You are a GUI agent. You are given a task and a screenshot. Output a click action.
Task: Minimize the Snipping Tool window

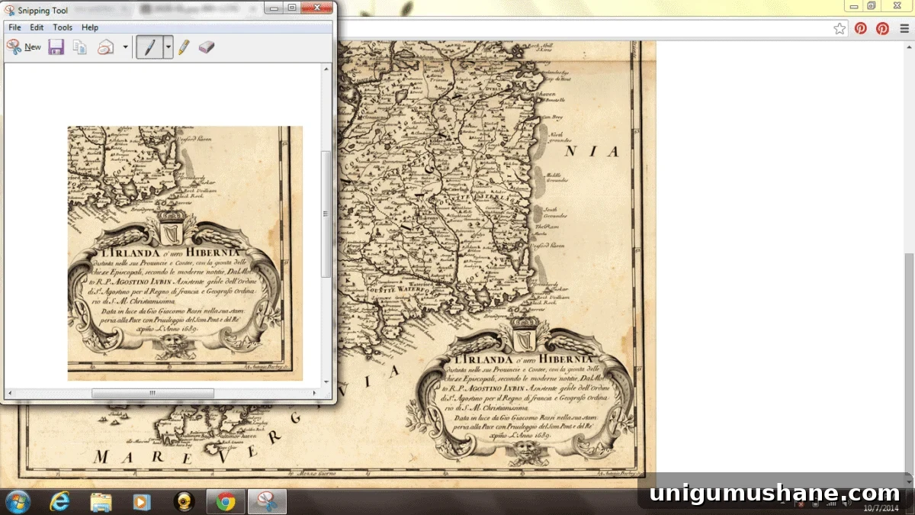point(274,8)
